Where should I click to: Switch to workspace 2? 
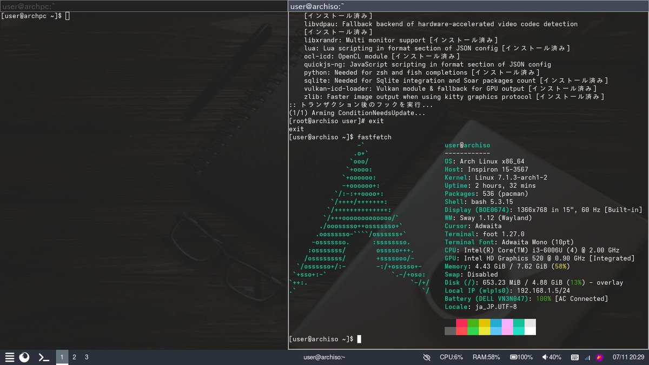point(74,357)
